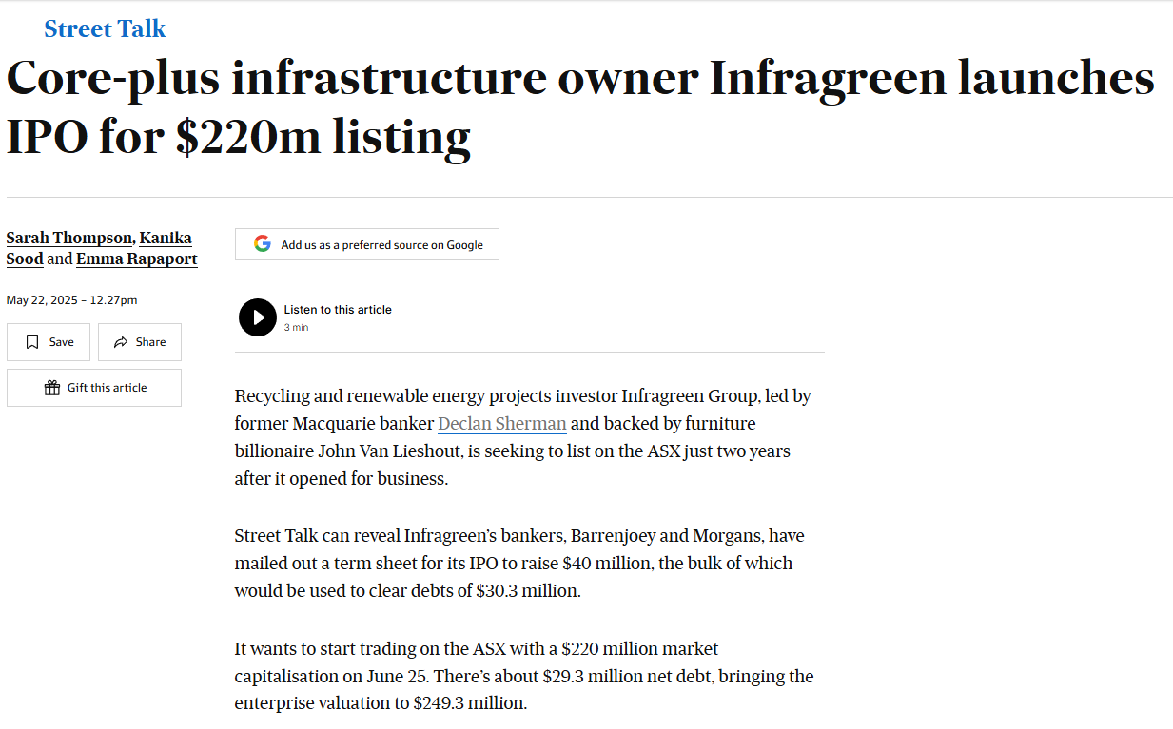Viewport: 1173px width, 729px height.
Task: Click the paragraph starting 'Recycling and renewable energy'
Action: tap(523, 437)
